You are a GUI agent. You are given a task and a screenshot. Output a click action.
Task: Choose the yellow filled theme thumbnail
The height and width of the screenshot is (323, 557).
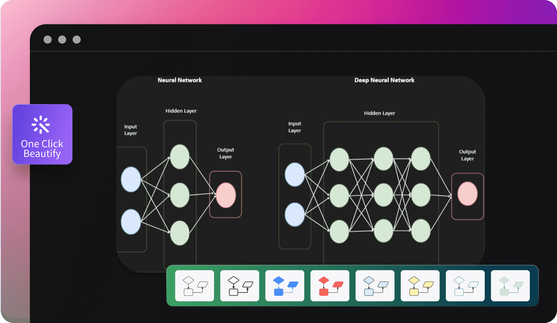[x=420, y=286]
